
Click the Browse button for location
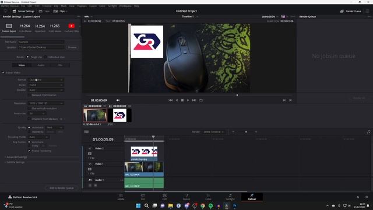72,47
